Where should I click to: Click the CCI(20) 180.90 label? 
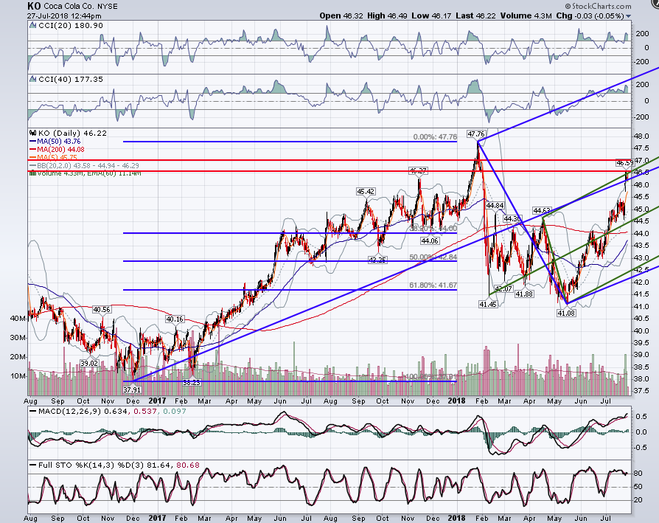(x=71, y=26)
